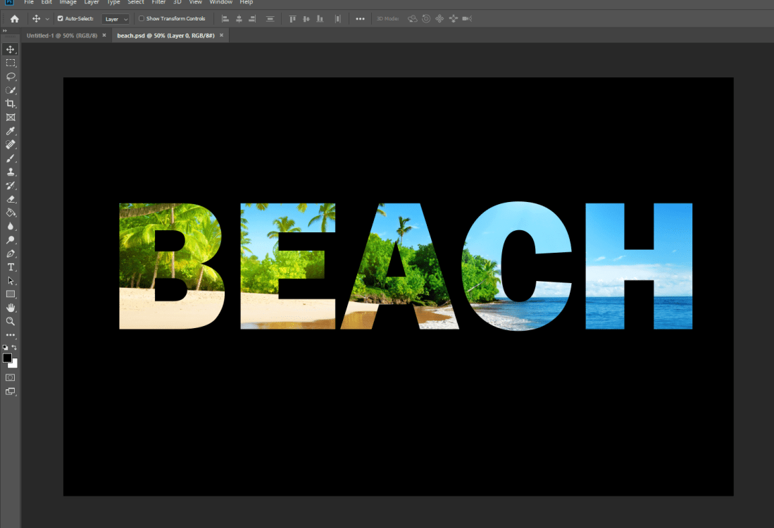The height and width of the screenshot is (528, 774).
Task: Click the Zoom tool in the toolbar
Action: [x=11, y=321]
